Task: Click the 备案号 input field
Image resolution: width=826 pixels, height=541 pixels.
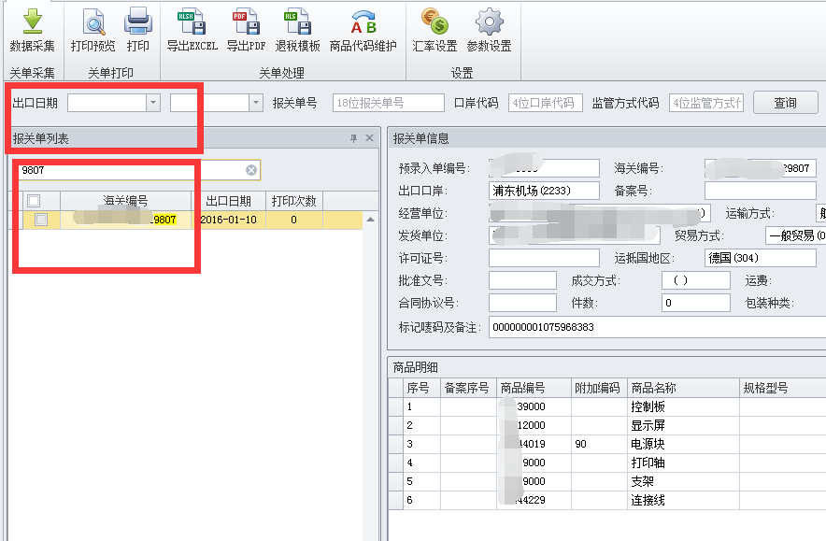Action: pyautogui.click(x=761, y=191)
